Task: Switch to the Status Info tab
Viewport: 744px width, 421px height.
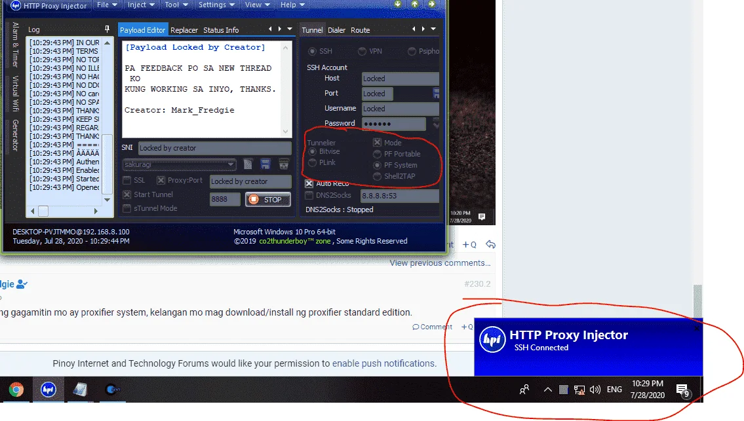Action: click(221, 30)
